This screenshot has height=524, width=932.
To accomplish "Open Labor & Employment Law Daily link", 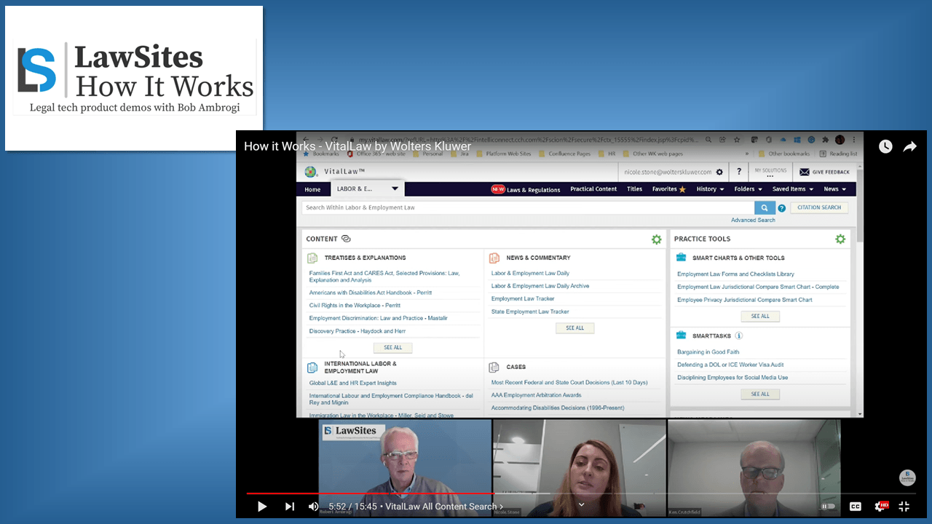I will (x=530, y=274).
